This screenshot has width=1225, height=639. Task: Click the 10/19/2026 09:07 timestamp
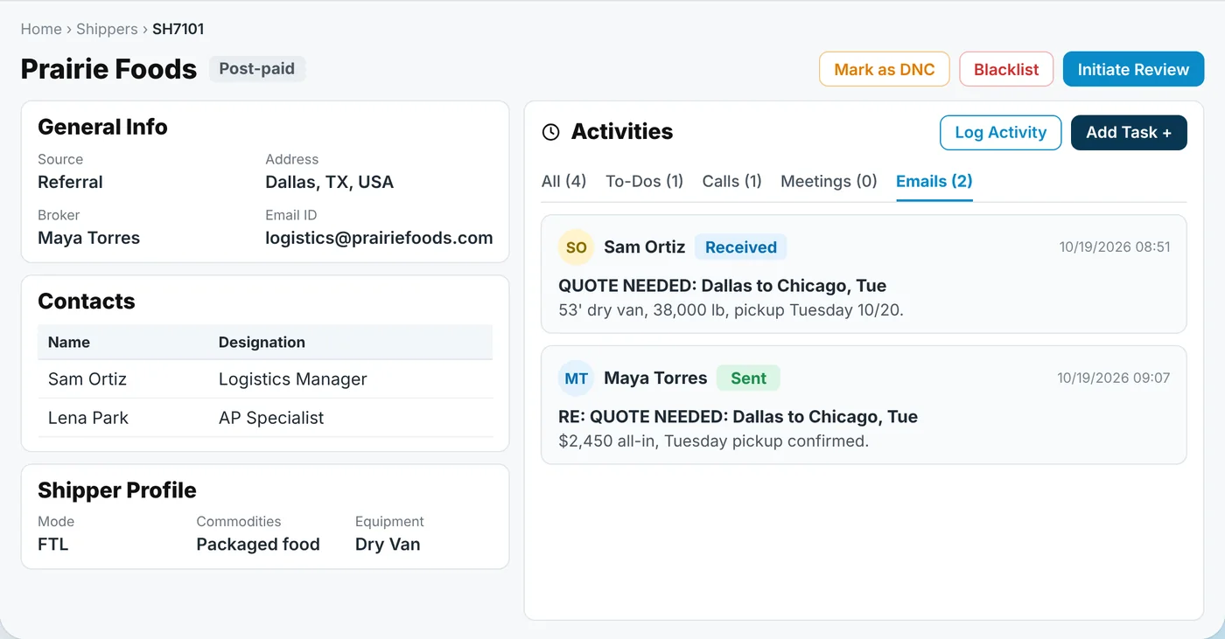tap(1114, 379)
